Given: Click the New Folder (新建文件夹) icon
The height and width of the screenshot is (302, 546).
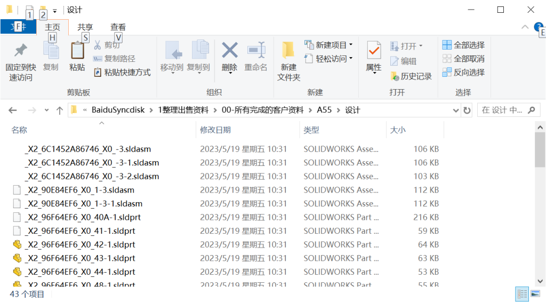Looking at the screenshot, I should [x=288, y=50].
